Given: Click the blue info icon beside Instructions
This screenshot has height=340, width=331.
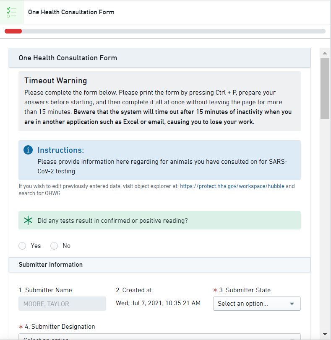Looking at the screenshot, I should [28, 150].
